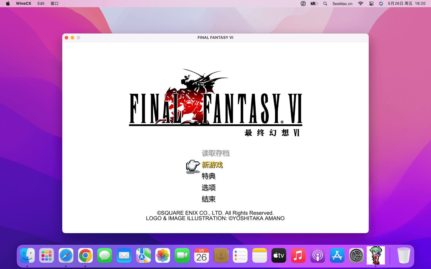Open the WineCX menu in menu bar
The width and height of the screenshot is (431, 269).
23,4
